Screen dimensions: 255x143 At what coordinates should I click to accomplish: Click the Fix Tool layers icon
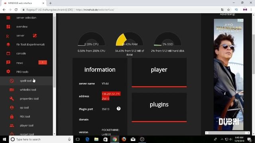pos(8,44)
